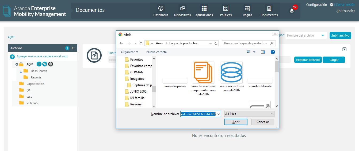Select the Capacitacion folder
The image size is (359, 151).
click(x=35, y=84)
